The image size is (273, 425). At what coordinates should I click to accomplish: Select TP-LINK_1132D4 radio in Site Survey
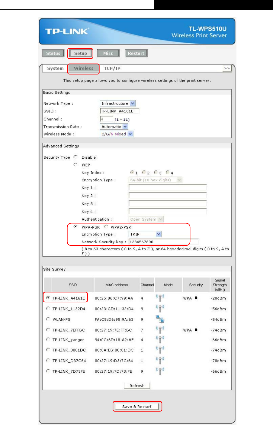pyautogui.click(x=48, y=308)
